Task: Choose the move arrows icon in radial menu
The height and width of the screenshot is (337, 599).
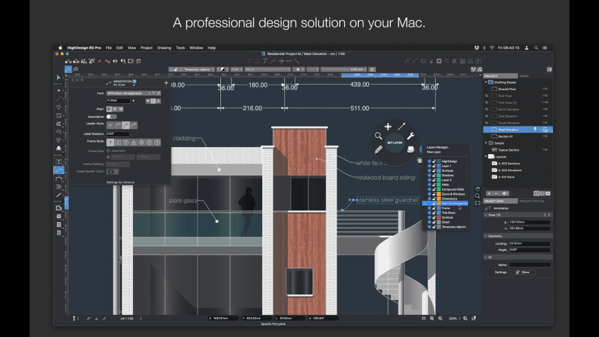Action: pyautogui.click(x=388, y=127)
